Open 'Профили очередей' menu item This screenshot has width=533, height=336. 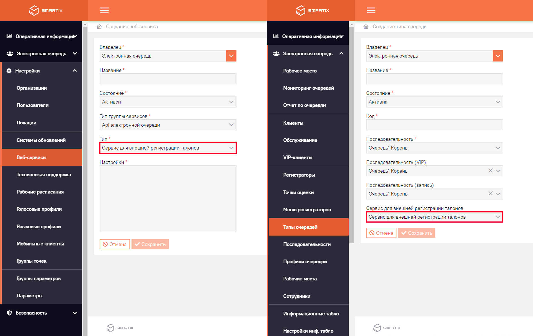[309, 262]
